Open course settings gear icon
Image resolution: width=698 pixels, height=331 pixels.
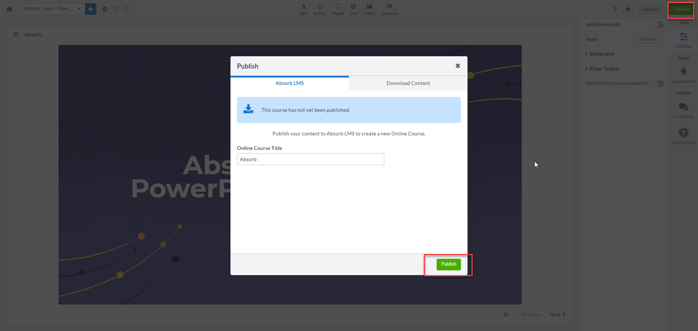coord(105,9)
